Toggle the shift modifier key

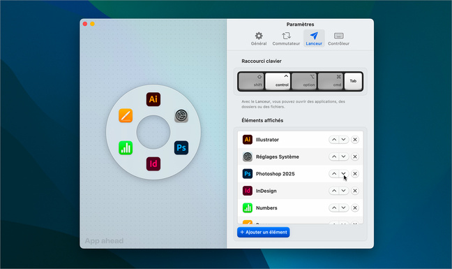click(251, 81)
